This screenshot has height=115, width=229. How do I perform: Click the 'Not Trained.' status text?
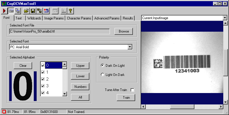point(76,112)
